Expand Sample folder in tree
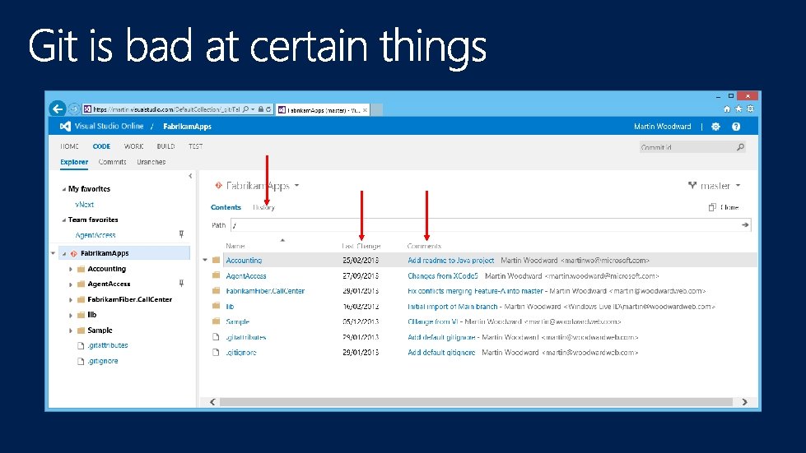 click(71, 331)
